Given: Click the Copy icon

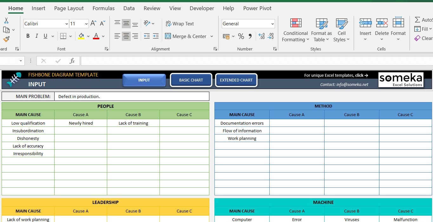Looking at the screenshot, I should click(6, 30).
